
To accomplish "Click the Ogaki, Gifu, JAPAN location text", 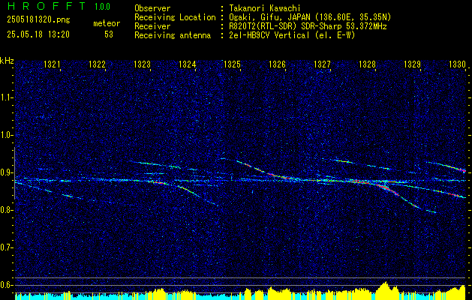I will point(308,17).
